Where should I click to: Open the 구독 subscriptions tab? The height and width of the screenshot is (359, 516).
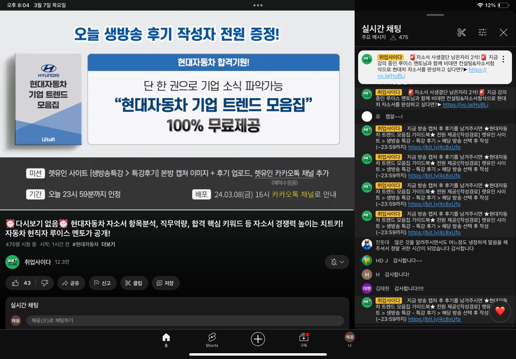[x=304, y=340]
